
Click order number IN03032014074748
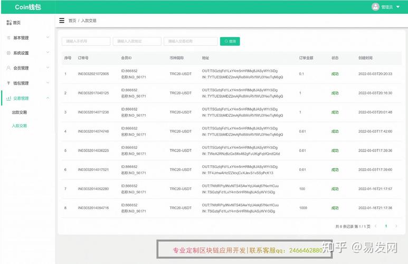click(93, 131)
